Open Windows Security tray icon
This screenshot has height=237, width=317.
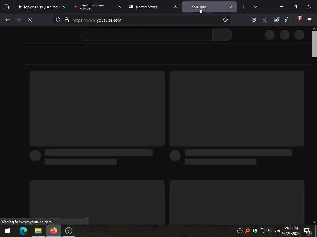coord(255,231)
